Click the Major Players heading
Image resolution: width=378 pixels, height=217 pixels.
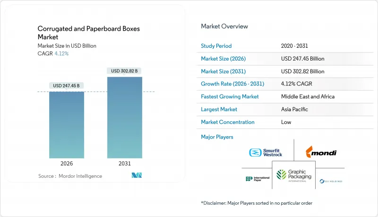coord(217,137)
